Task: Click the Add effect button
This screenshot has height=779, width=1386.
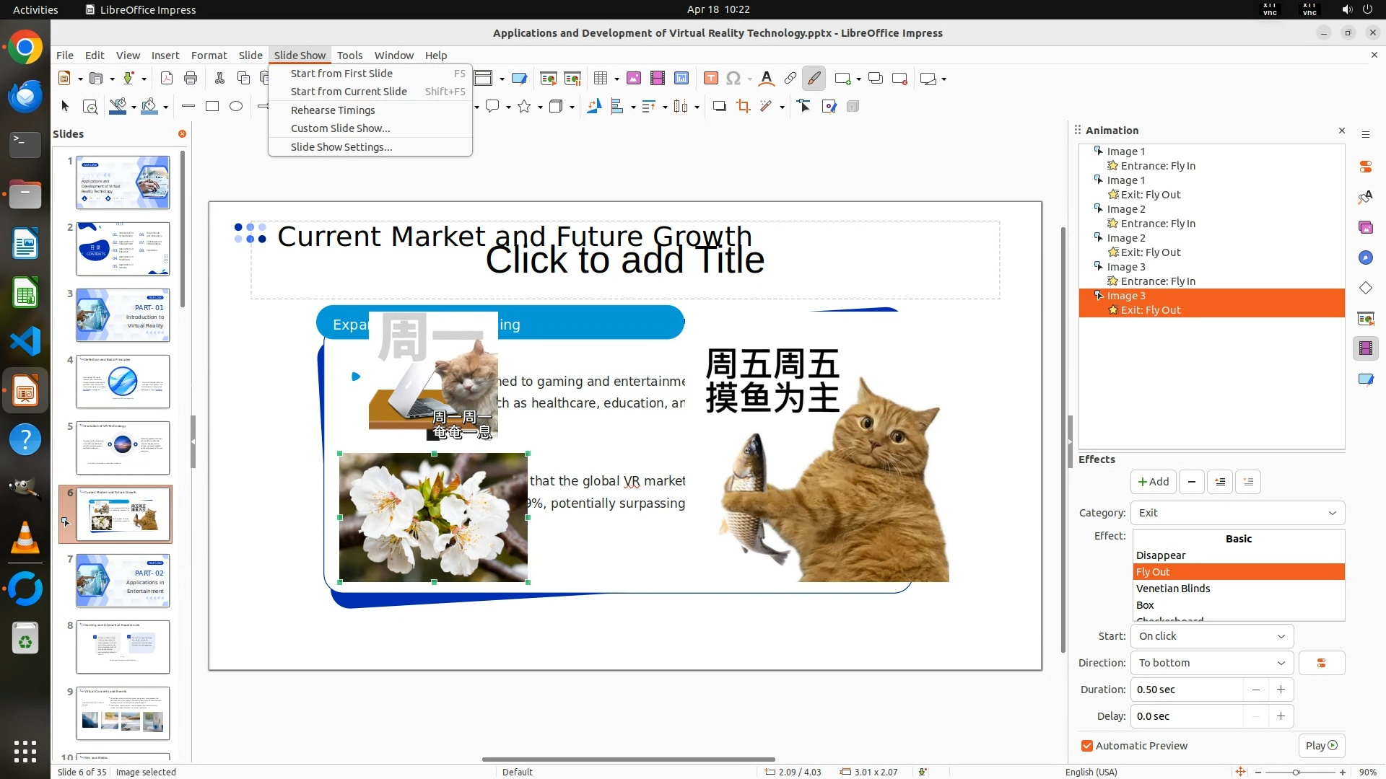Action: pyautogui.click(x=1153, y=482)
